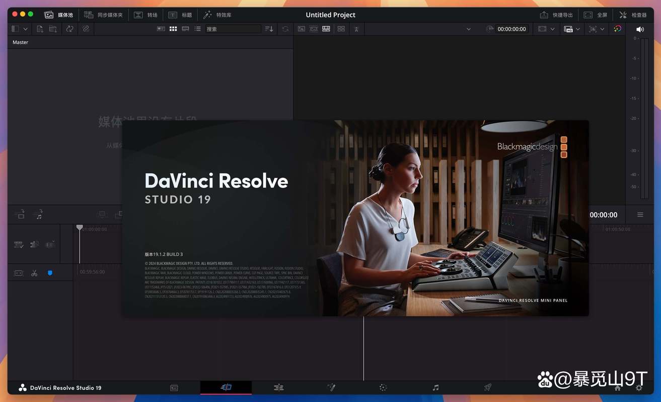Open the 特效库 effects library
Screen dimensions: 661x402
(x=217, y=15)
